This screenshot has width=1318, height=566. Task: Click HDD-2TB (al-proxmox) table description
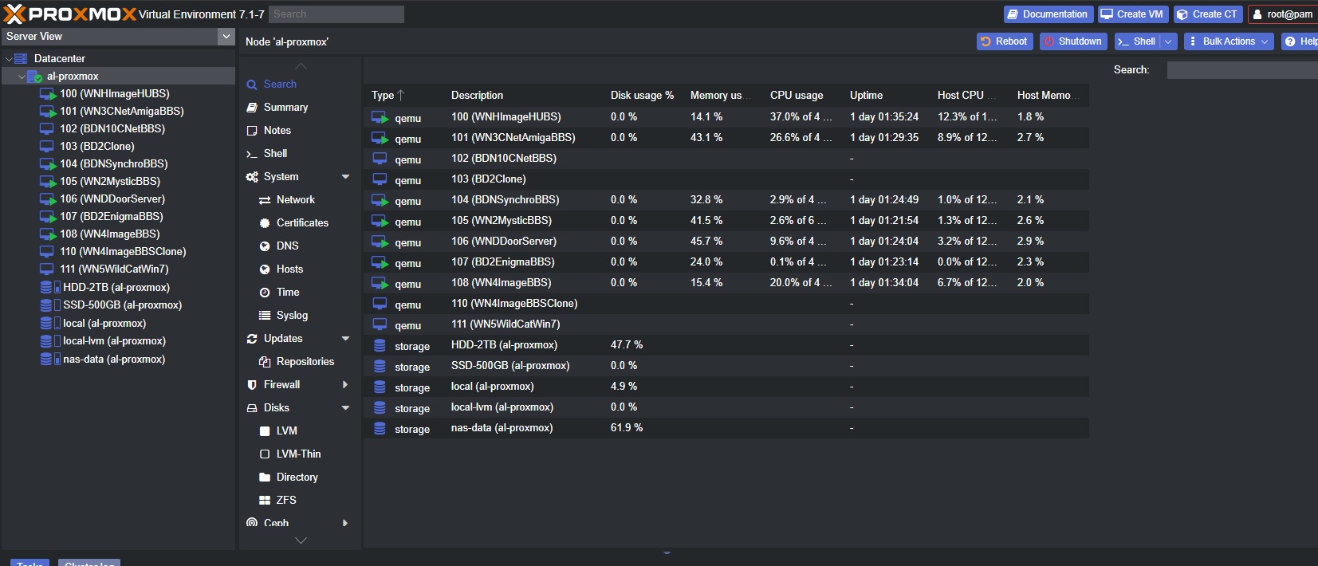[x=504, y=345]
